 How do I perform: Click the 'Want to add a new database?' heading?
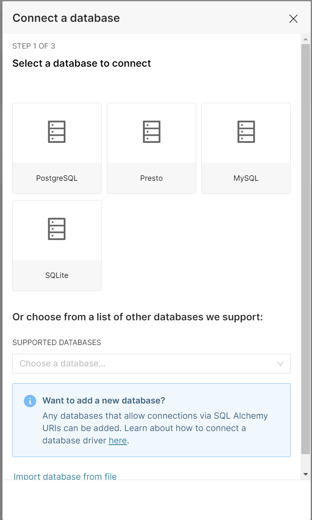click(104, 401)
